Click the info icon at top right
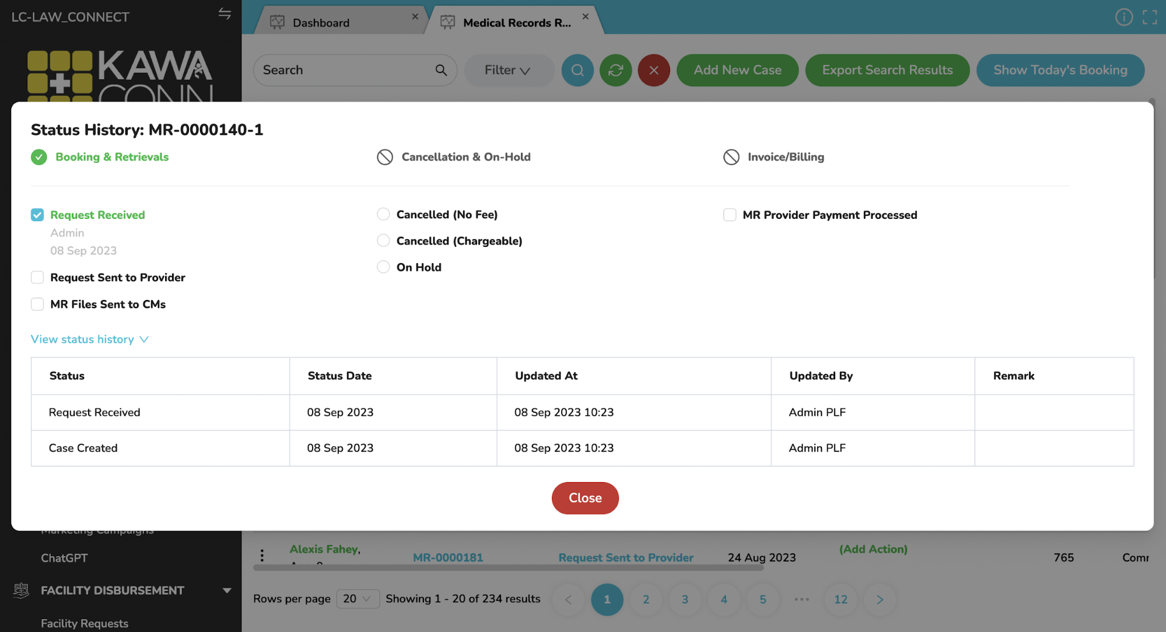Screen dimensions: 1166x632 point(1123,17)
